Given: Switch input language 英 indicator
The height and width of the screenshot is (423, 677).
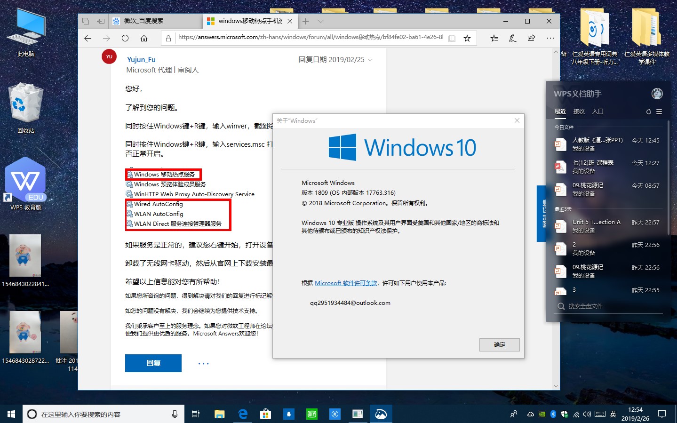Looking at the screenshot, I should 613,414.
